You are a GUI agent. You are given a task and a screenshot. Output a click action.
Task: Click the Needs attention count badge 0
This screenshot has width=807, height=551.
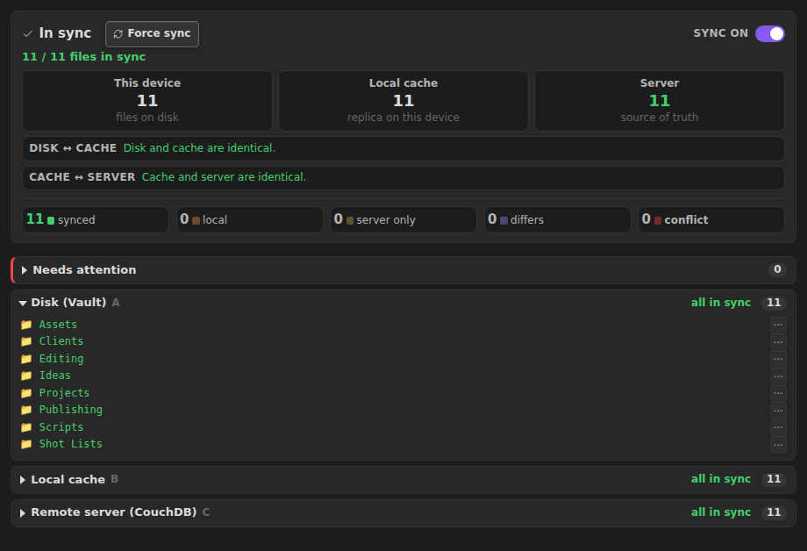click(777, 269)
